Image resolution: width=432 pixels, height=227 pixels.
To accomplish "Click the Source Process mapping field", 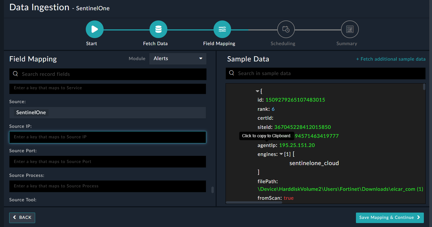I will 108,186.
